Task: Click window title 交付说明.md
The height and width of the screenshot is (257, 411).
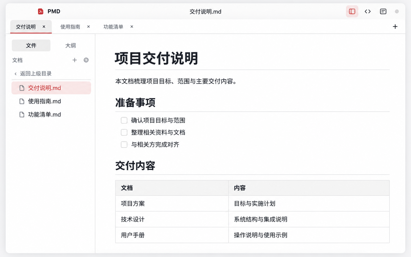Action: click(205, 12)
